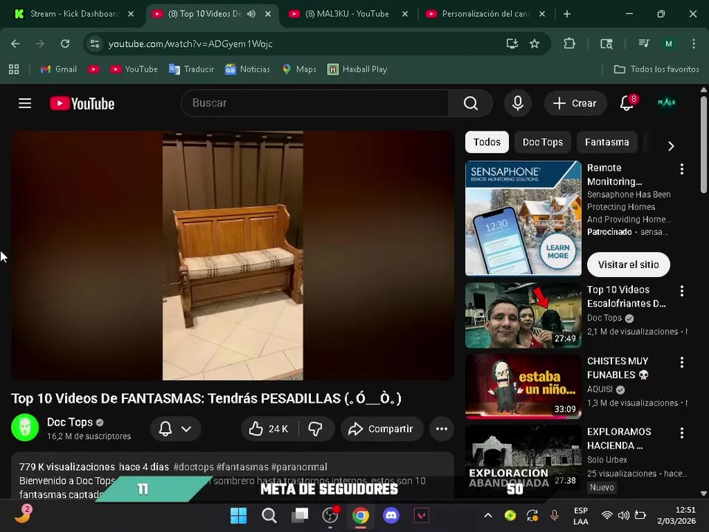Open Windows Start menu

(x=239, y=515)
